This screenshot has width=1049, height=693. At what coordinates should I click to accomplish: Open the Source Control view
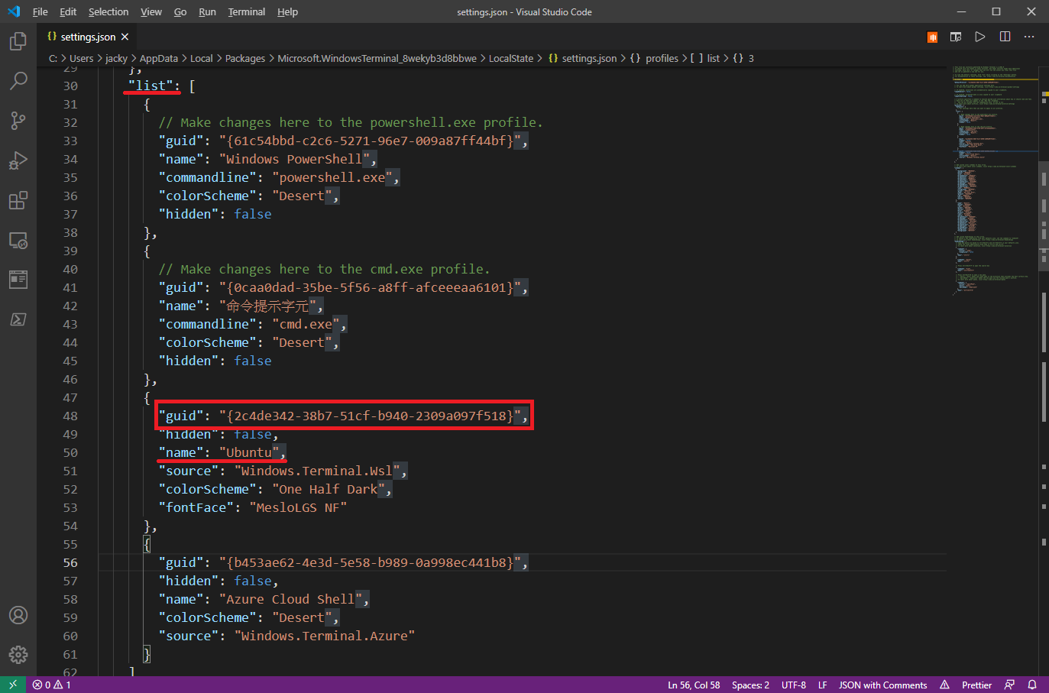point(18,120)
